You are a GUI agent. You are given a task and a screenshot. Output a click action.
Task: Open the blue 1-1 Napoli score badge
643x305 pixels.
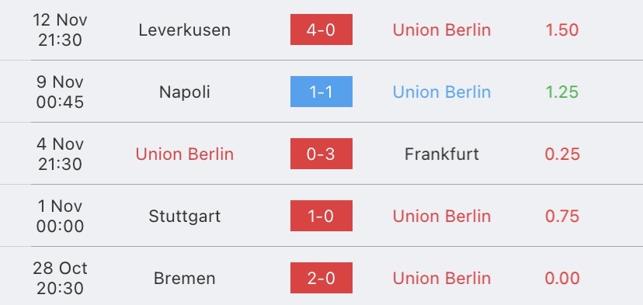coord(321,92)
